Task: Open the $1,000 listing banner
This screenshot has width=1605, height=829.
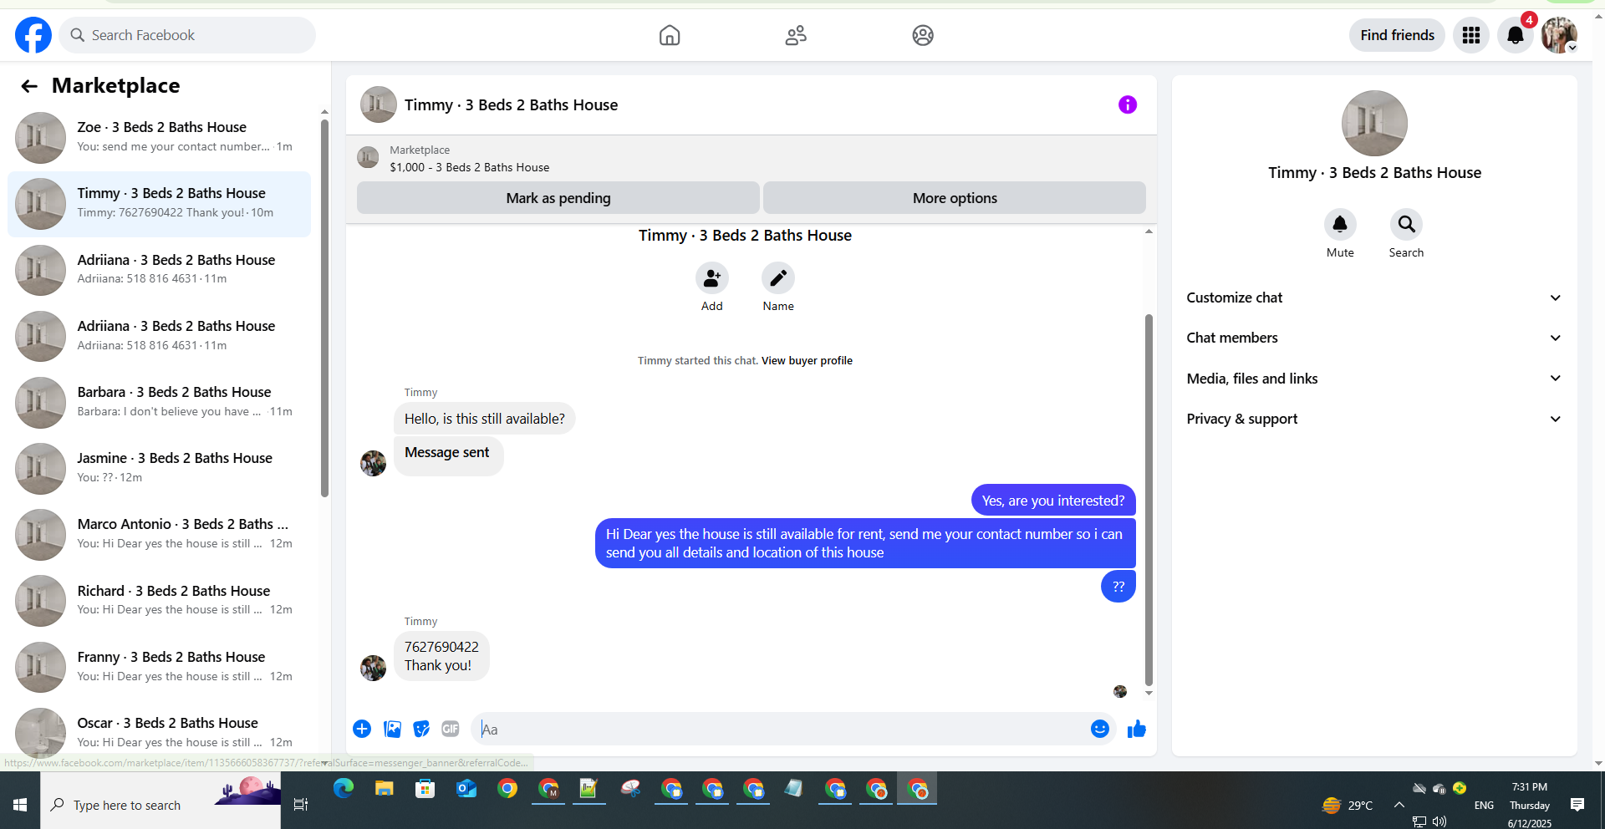Action: [x=752, y=159]
